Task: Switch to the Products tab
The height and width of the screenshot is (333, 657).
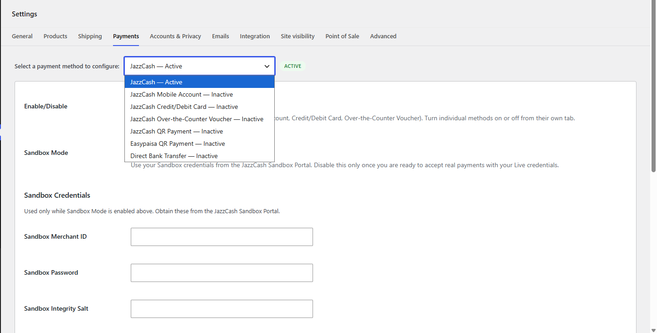Action: (x=55, y=36)
